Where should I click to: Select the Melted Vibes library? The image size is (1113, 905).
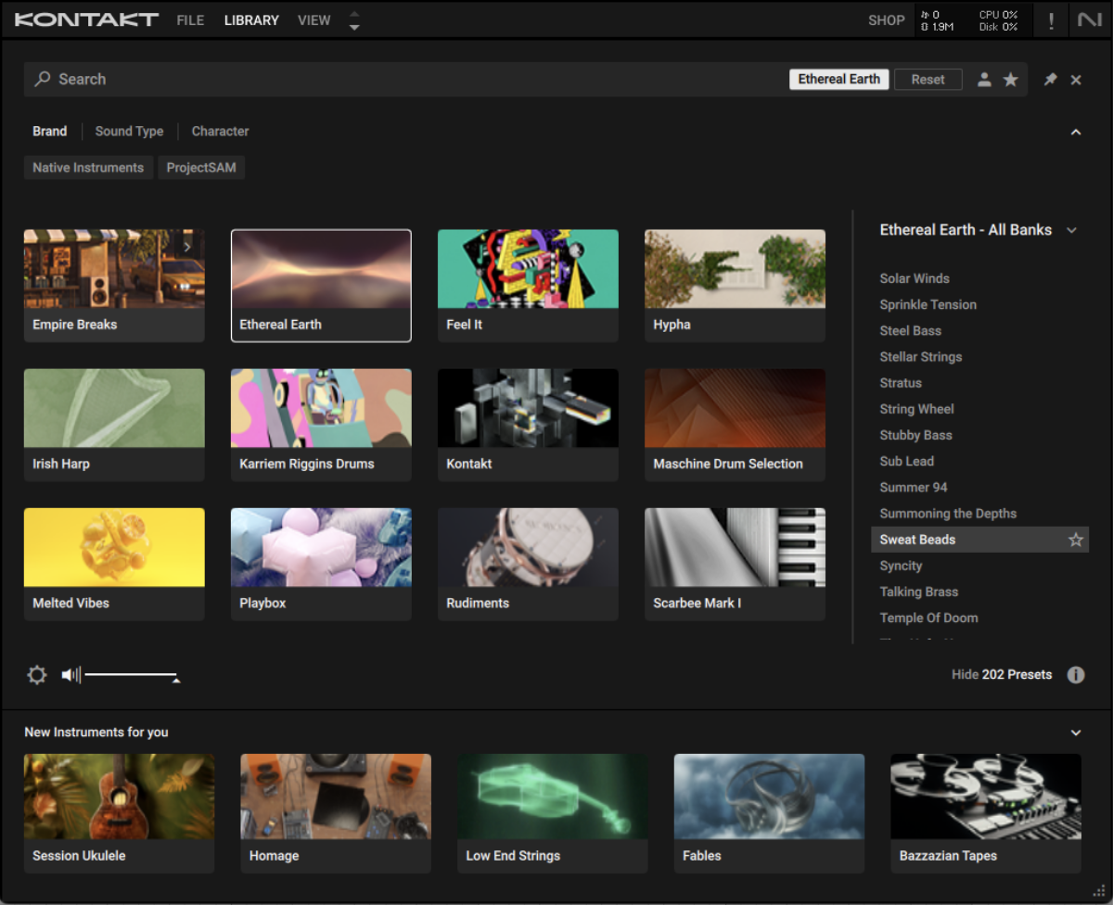tap(114, 564)
